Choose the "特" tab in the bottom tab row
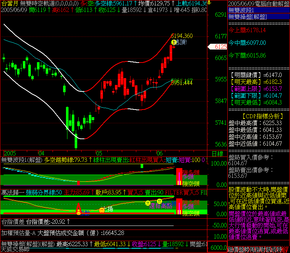 coord(279,250)
